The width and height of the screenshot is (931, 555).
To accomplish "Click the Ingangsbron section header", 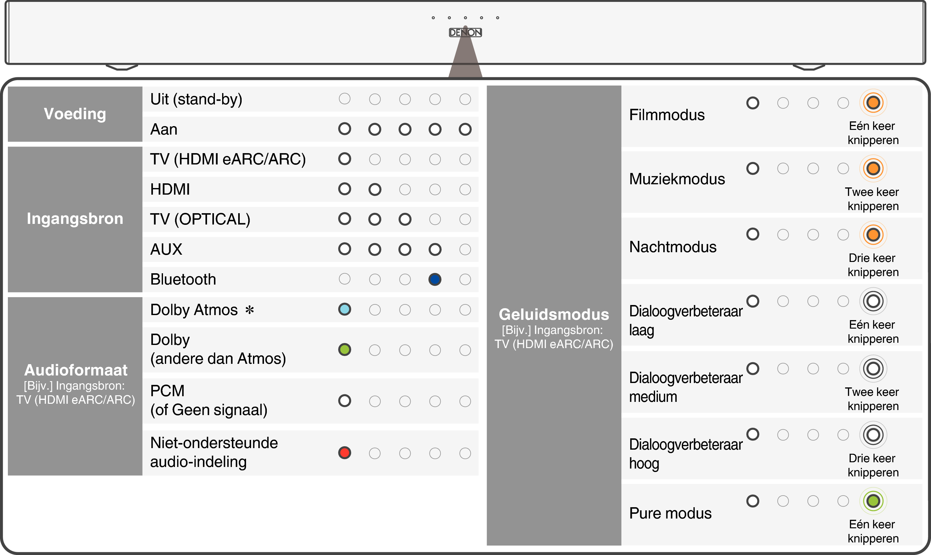I will pyautogui.click(x=75, y=219).
